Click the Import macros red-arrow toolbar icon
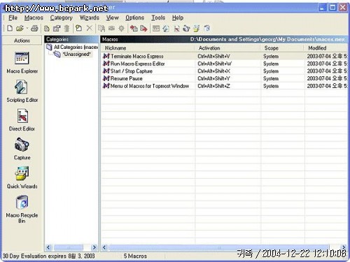Screen dimensions: 350x262 coord(134,29)
